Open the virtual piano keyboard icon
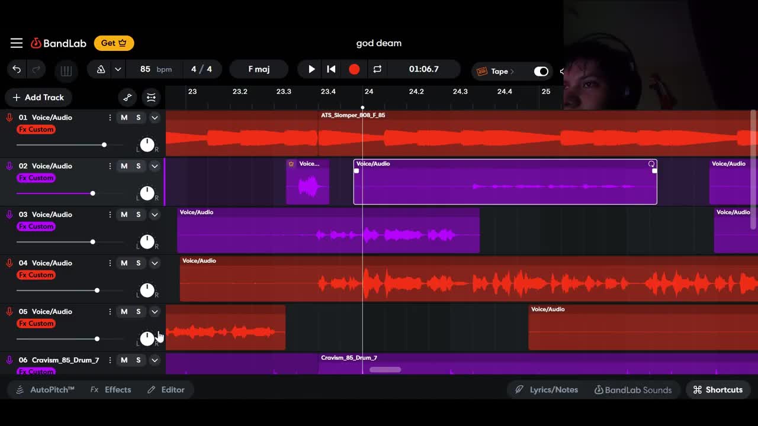 pos(66,71)
